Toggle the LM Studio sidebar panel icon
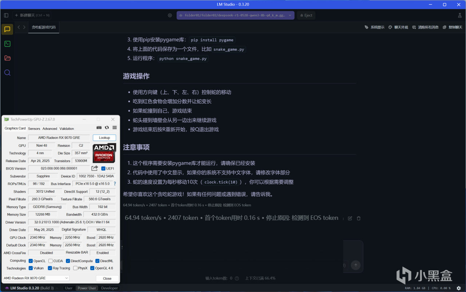This screenshot has height=292, width=466. point(6,15)
